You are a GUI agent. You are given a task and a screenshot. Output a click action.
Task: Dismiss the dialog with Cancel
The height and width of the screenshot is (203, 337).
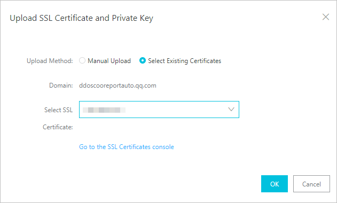(311, 184)
